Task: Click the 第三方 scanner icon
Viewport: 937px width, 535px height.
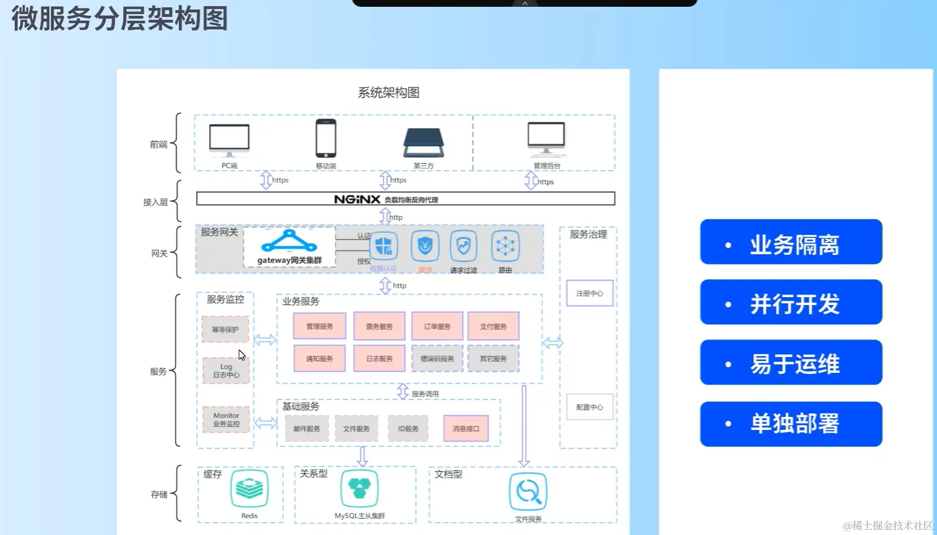Action: (424, 142)
